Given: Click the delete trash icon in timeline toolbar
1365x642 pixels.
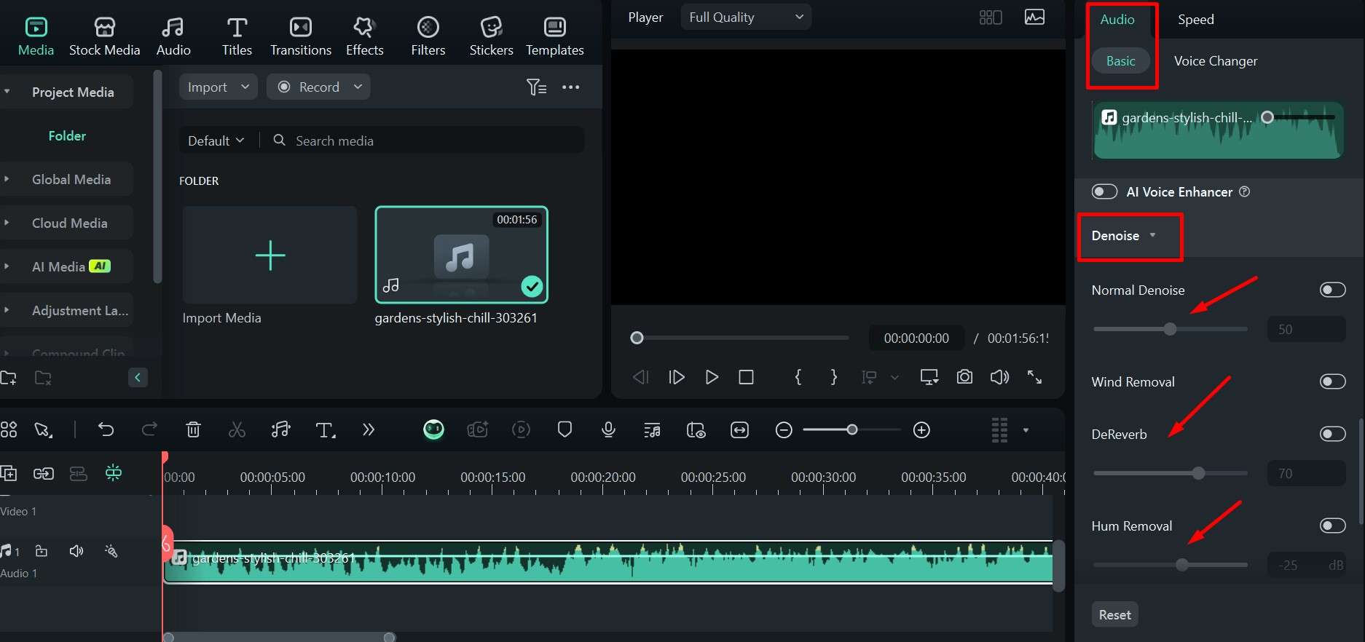Looking at the screenshot, I should click(x=193, y=429).
